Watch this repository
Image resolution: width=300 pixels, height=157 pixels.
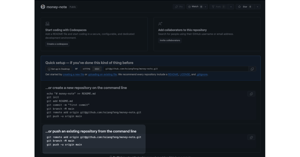pos(195,7)
